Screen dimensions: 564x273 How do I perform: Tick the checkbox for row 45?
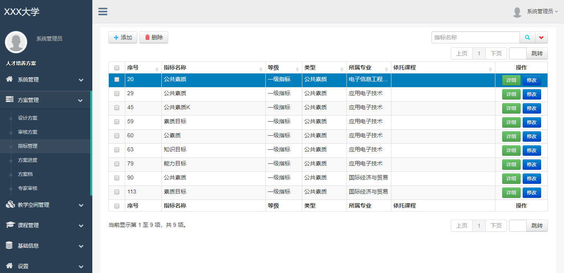pyautogui.click(x=117, y=108)
